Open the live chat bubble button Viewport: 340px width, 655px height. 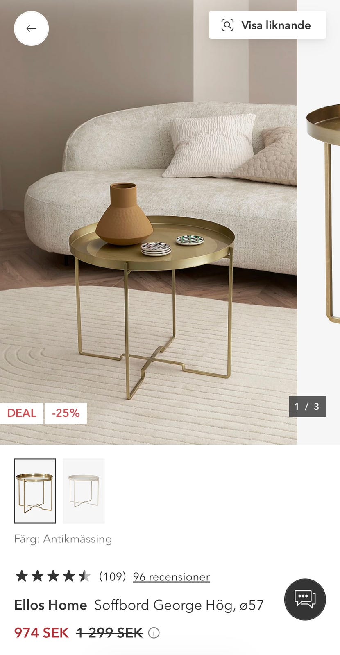tap(305, 599)
